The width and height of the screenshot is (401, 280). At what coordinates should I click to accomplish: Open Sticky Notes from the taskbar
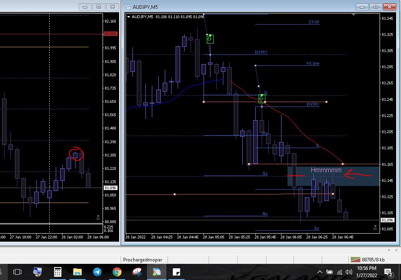(x=176, y=272)
